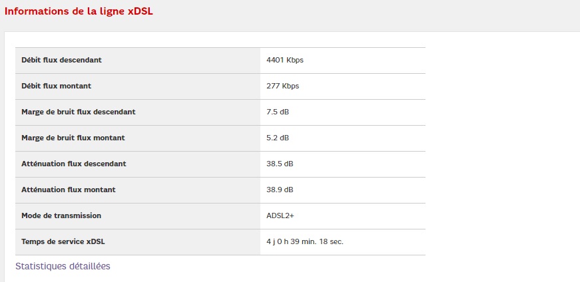580x282 pixels.
Task: Click the 38.9 dB attenuation value
Action: coord(280,190)
